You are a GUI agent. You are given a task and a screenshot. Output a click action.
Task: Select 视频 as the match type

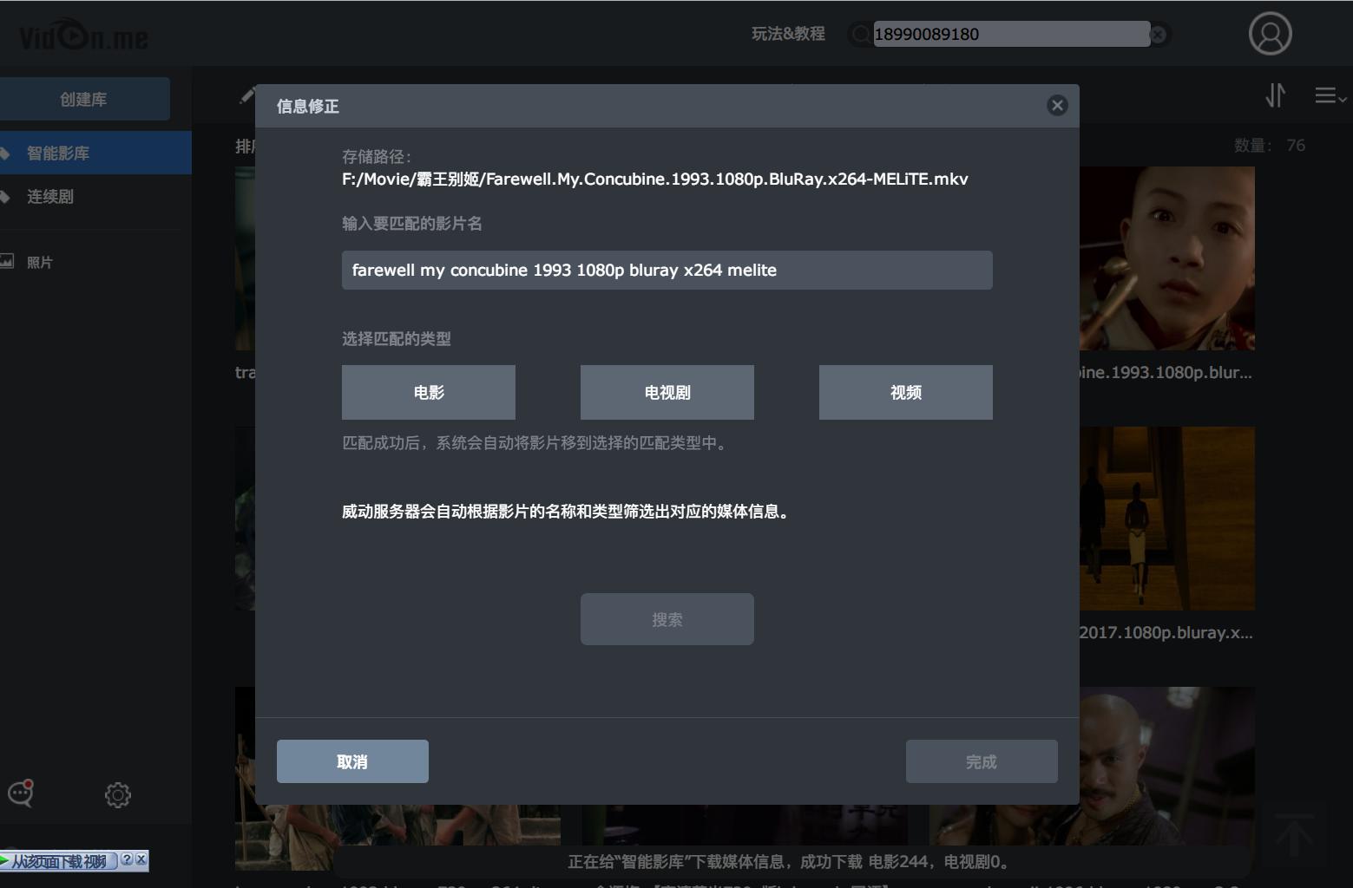click(905, 392)
